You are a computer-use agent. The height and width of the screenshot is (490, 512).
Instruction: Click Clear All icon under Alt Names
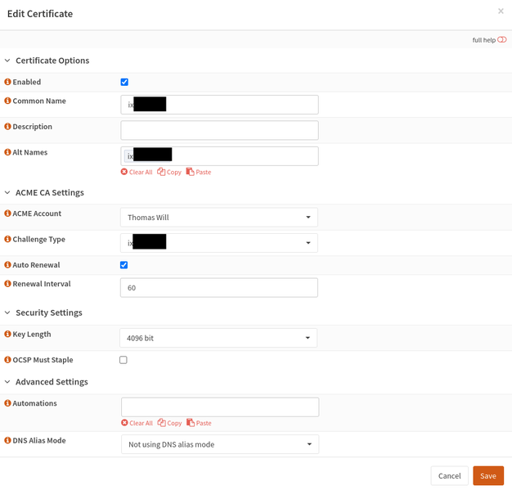[124, 172]
